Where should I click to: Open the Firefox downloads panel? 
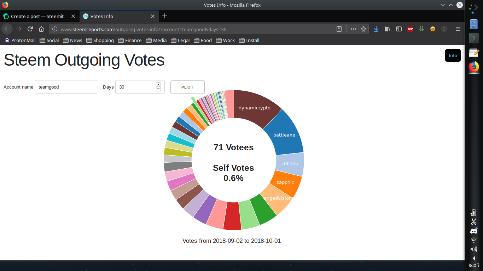point(376,29)
